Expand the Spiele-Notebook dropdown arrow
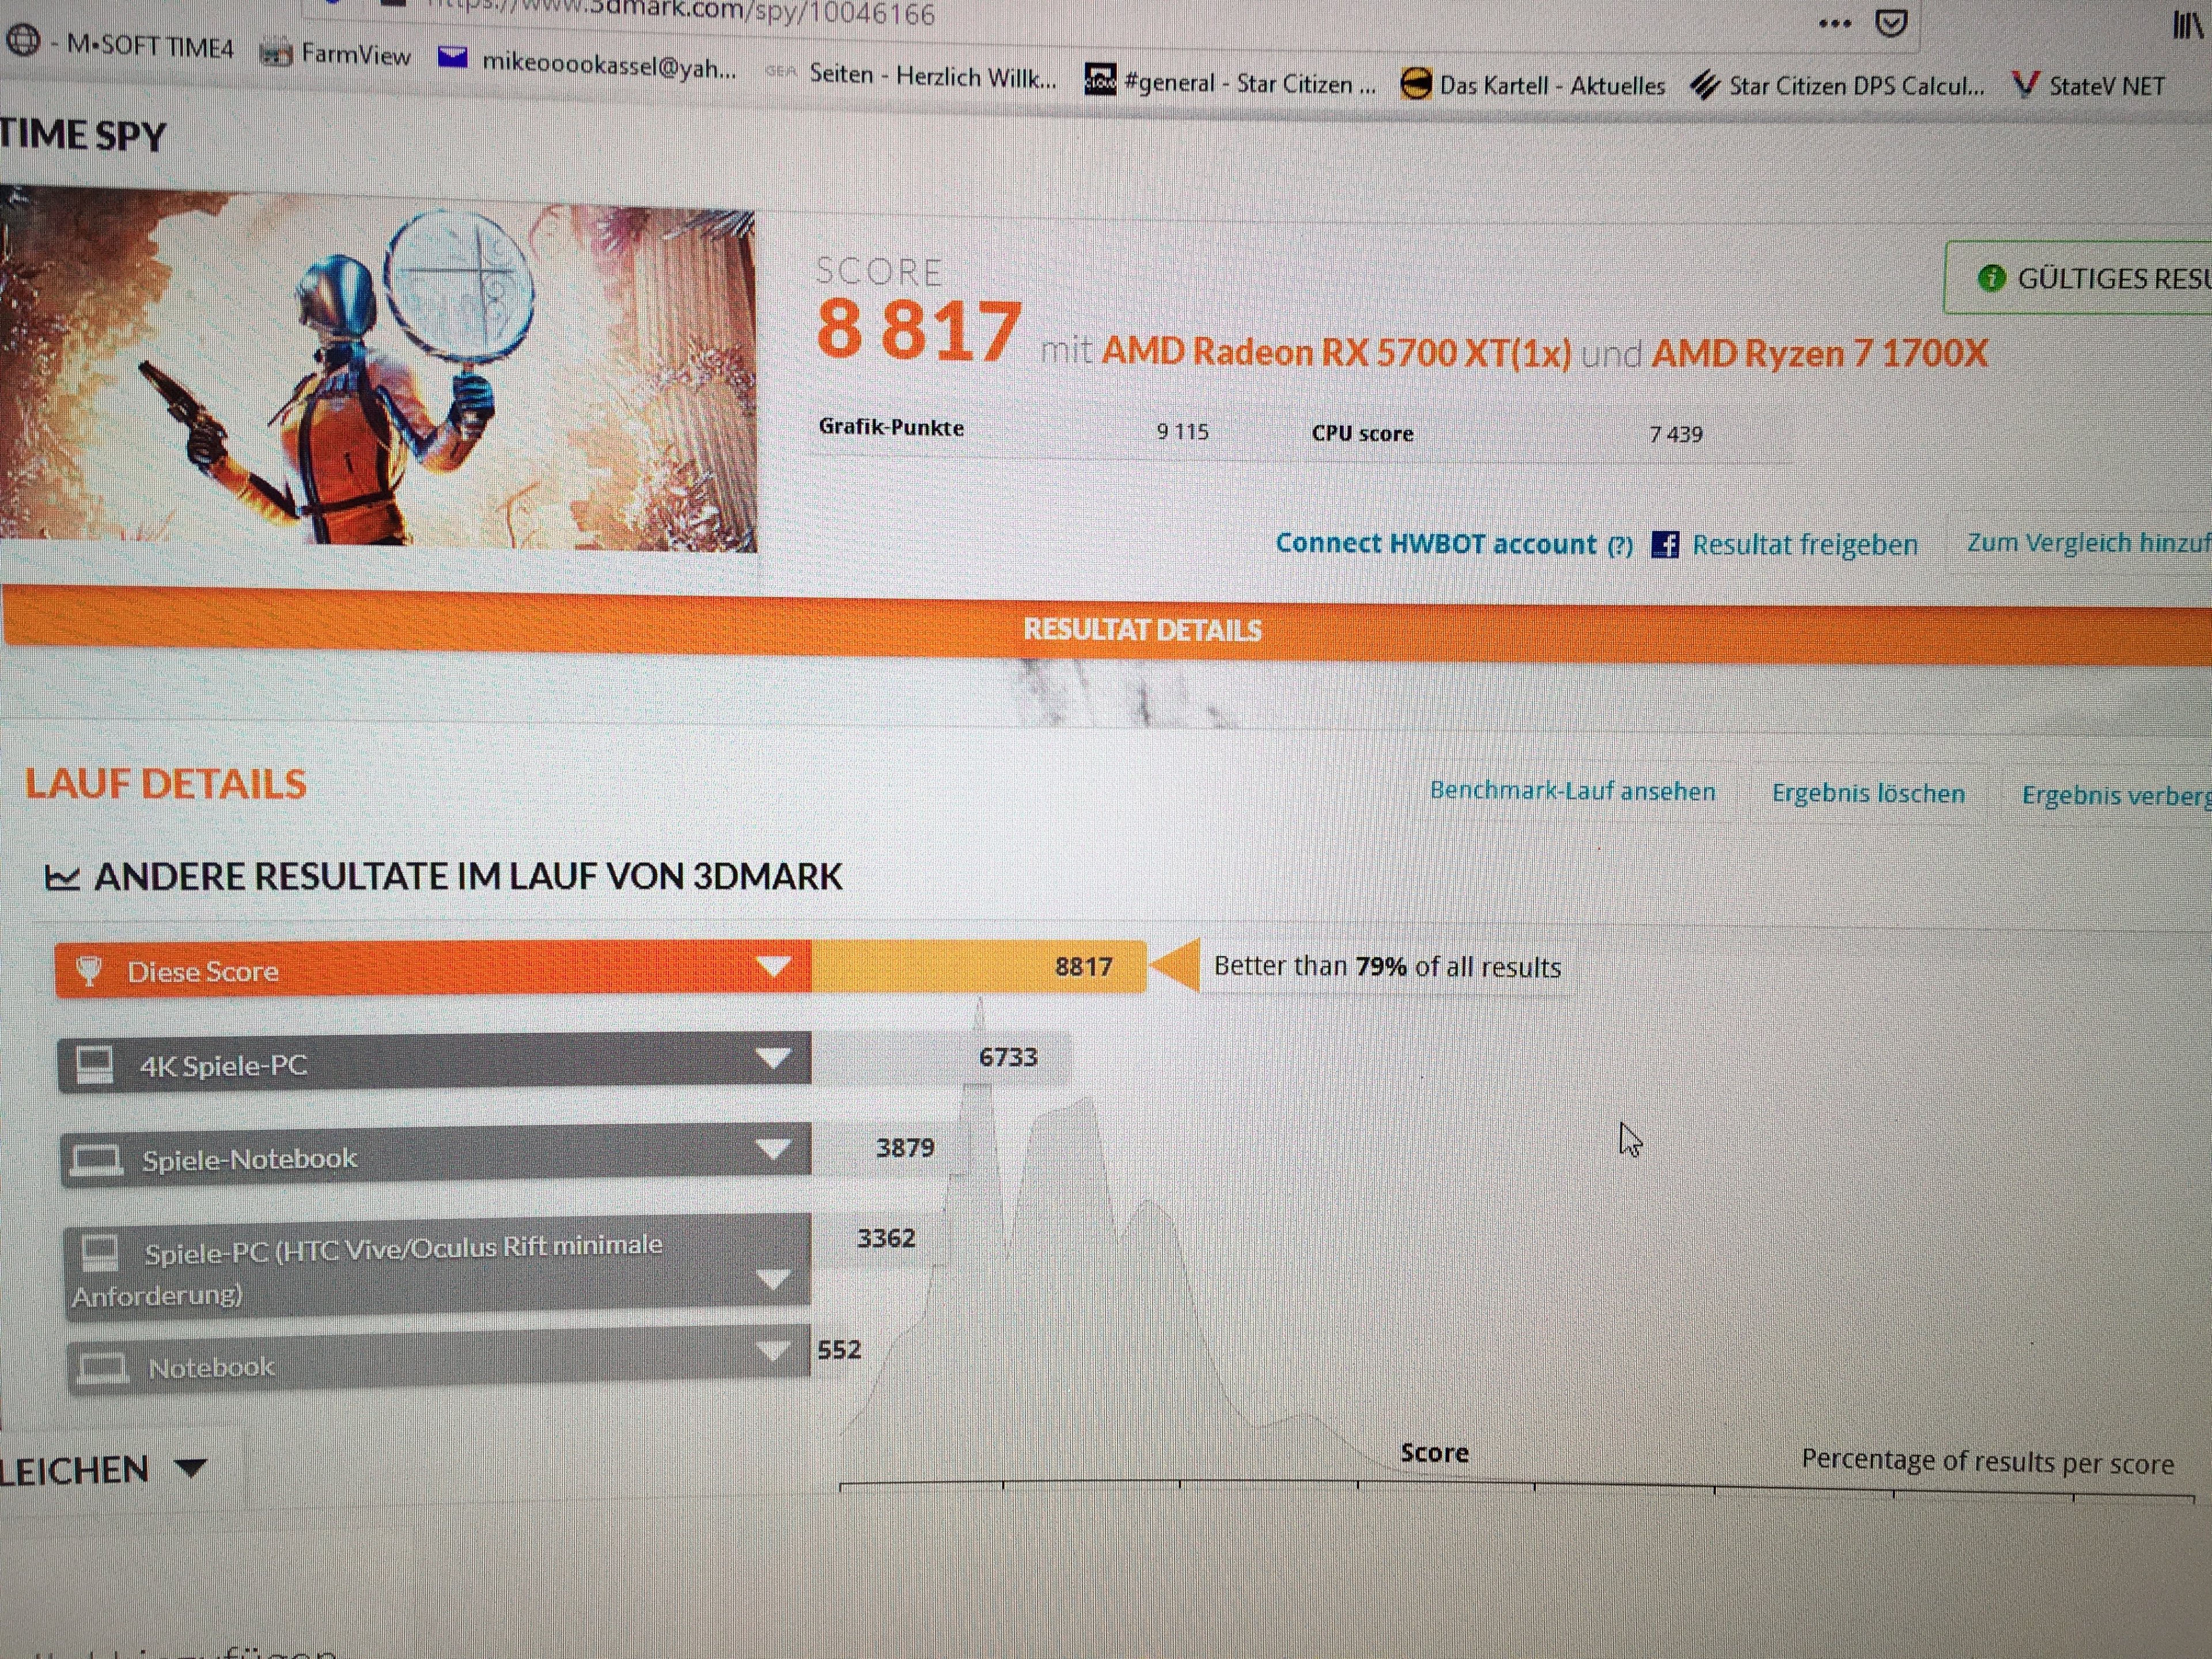Viewport: 2212px width, 1659px height. (x=773, y=1149)
